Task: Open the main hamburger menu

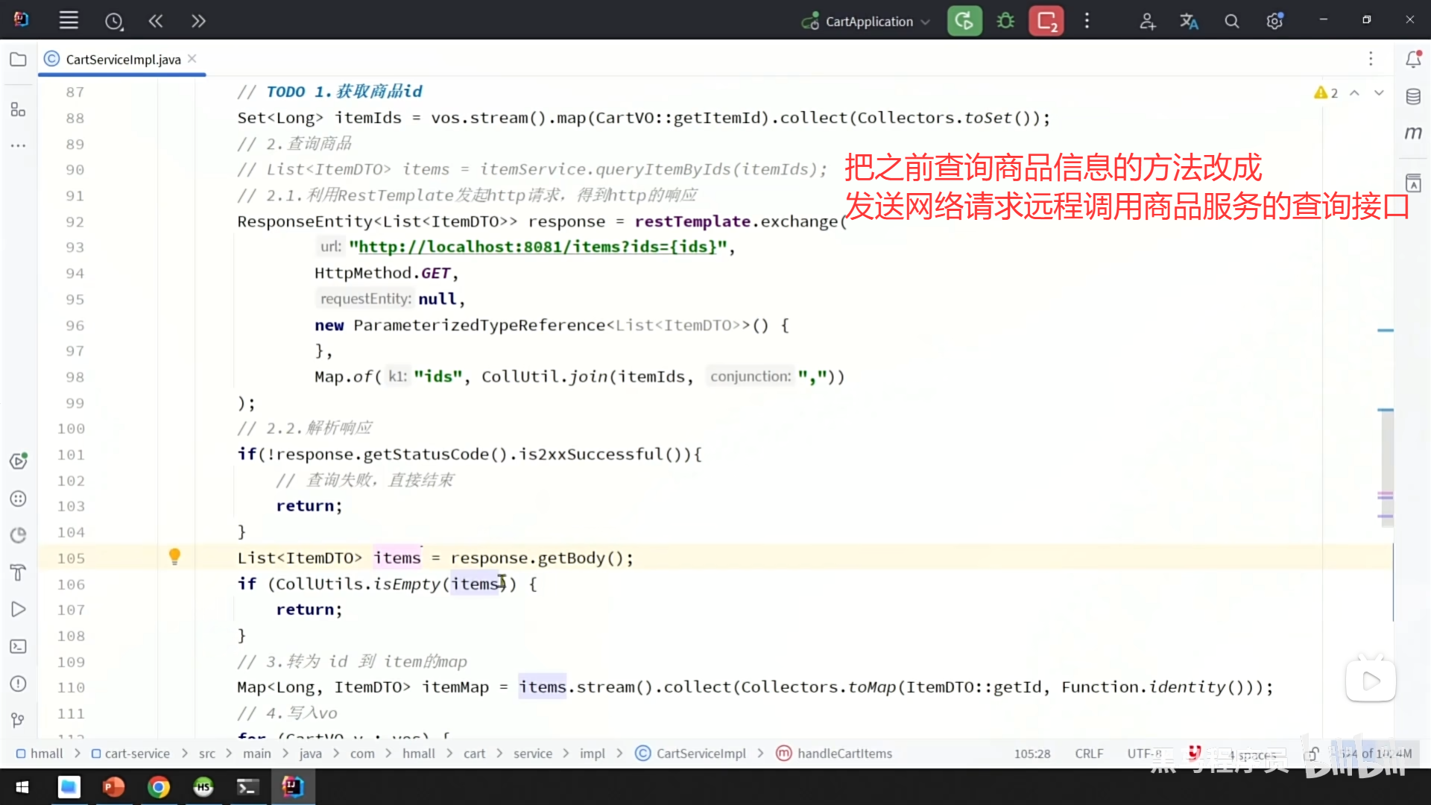Action: pyautogui.click(x=69, y=21)
